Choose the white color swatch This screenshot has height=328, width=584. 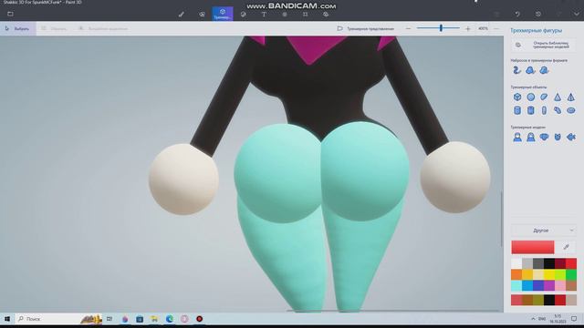pos(516,263)
